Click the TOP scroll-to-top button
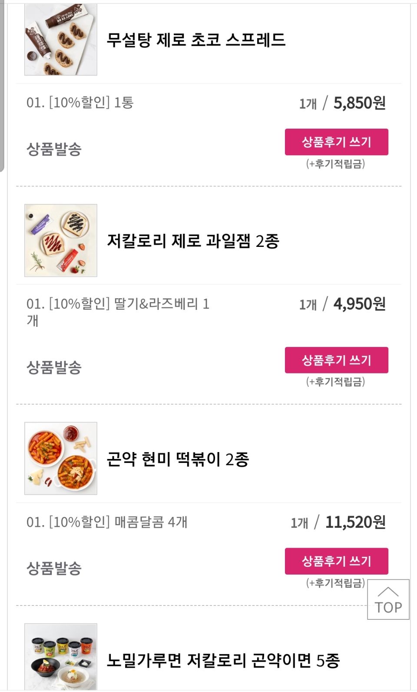Image resolution: width=417 pixels, height=692 pixels. [388, 599]
